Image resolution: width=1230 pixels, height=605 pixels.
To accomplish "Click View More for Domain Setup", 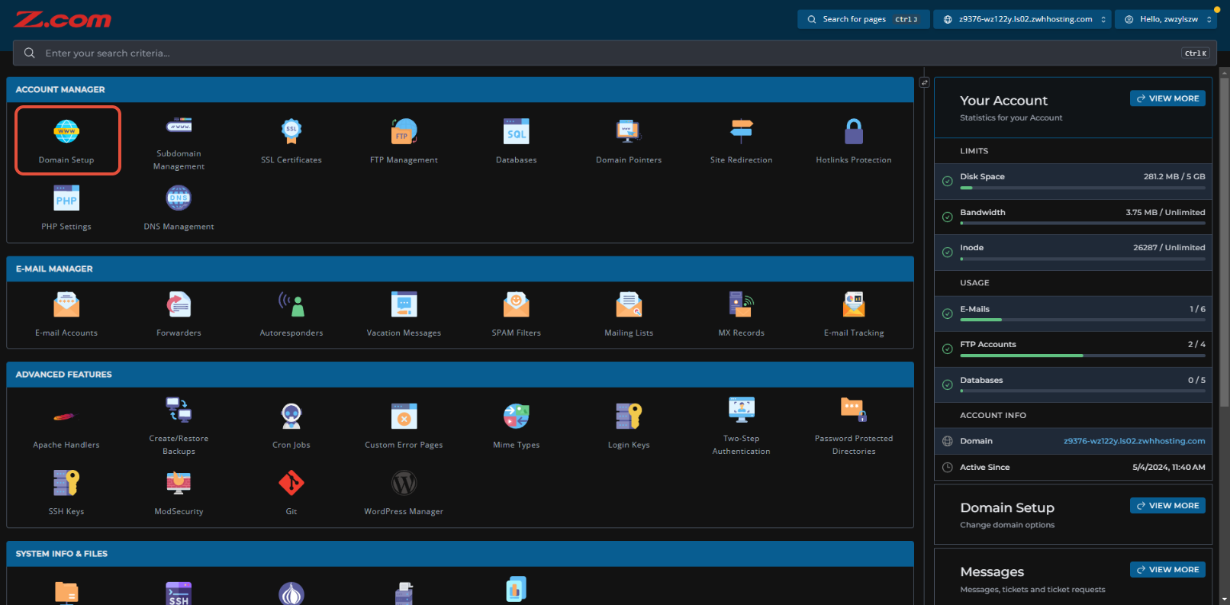I will [1167, 506].
